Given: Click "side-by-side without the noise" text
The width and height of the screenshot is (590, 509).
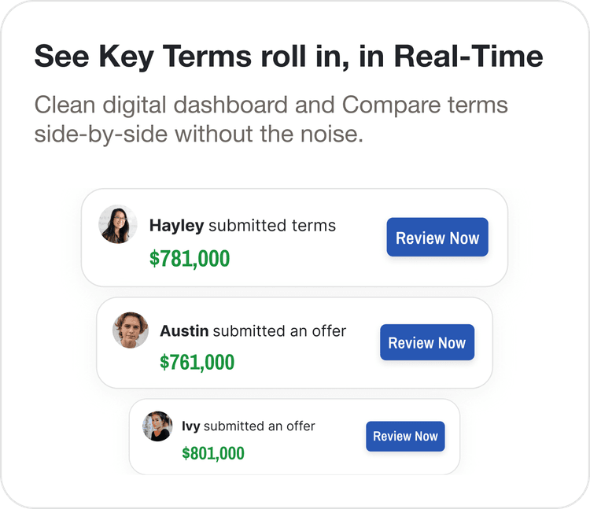Looking at the screenshot, I should [x=198, y=133].
